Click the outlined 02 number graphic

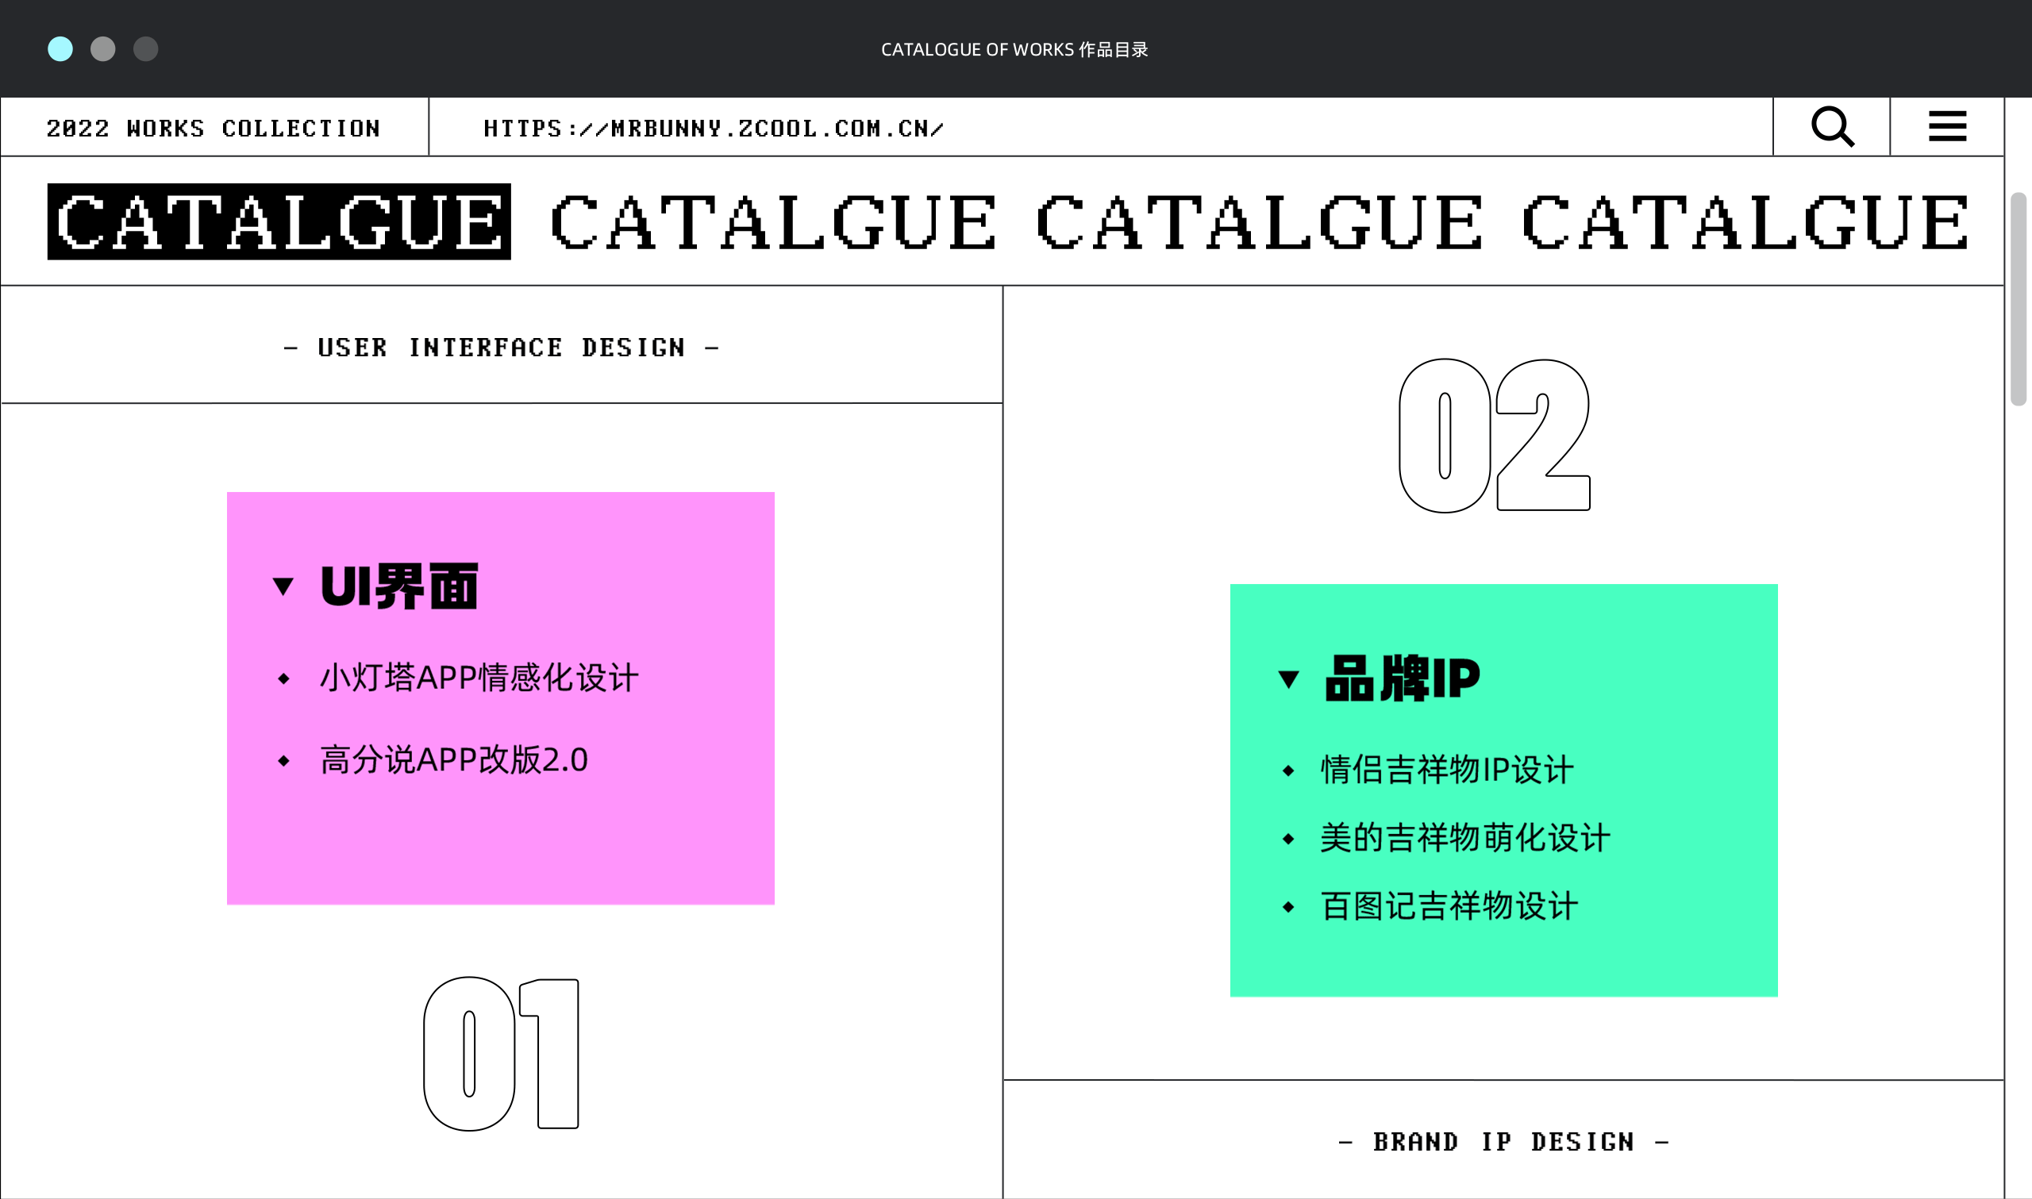point(1494,436)
